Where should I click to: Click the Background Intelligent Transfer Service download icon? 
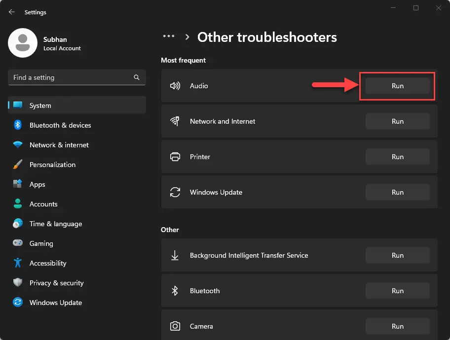[175, 255]
